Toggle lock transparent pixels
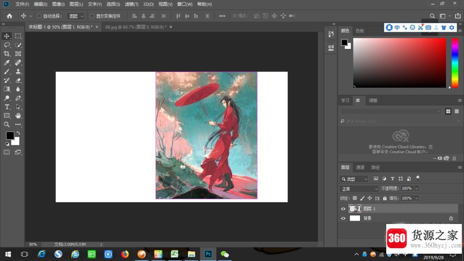 [x=354, y=198]
